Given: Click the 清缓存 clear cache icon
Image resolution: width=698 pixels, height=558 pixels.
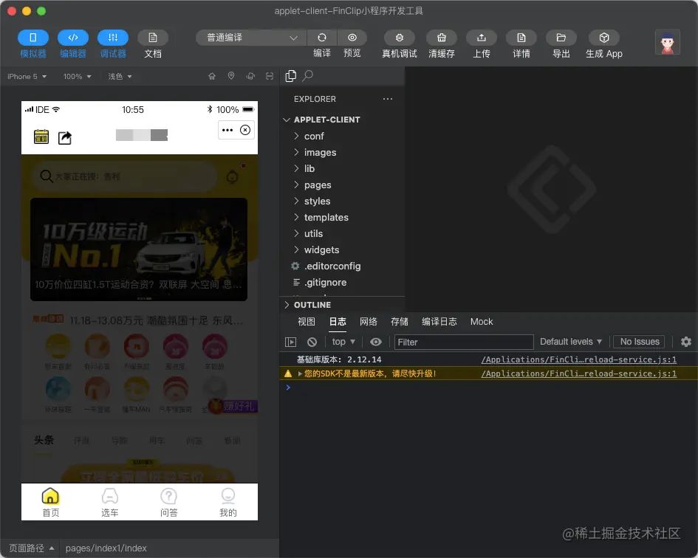Looking at the screenshot, I should (442, 38).
